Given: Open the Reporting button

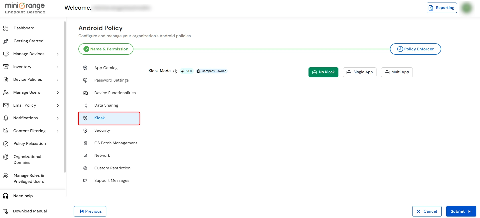Looking at the screenshot, I should coord(442,8).
